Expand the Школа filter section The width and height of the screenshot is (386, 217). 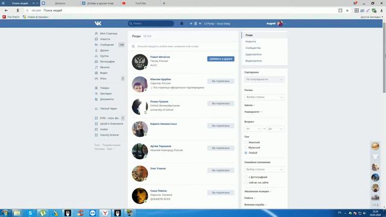(249, 105)
